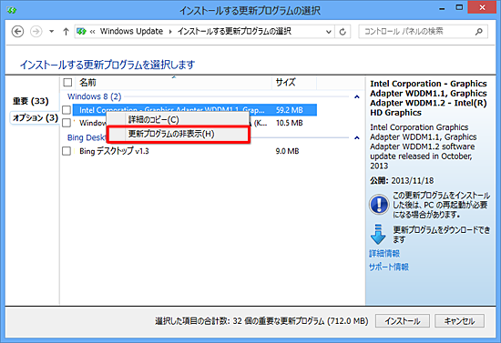Open the 詳細情報 link
The width and height of the screenshot is (501, 343).
pyautogui.click(x=384, y=254)
